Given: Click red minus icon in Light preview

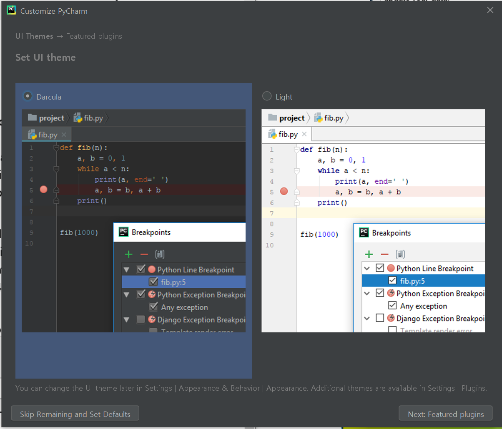Looking at the screenshot, I should pos(384,254).
